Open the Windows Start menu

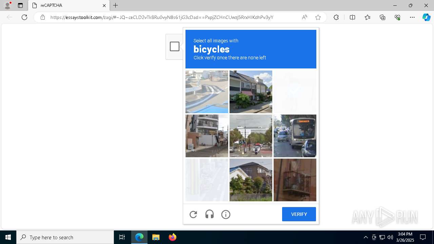tap(8, 237)
